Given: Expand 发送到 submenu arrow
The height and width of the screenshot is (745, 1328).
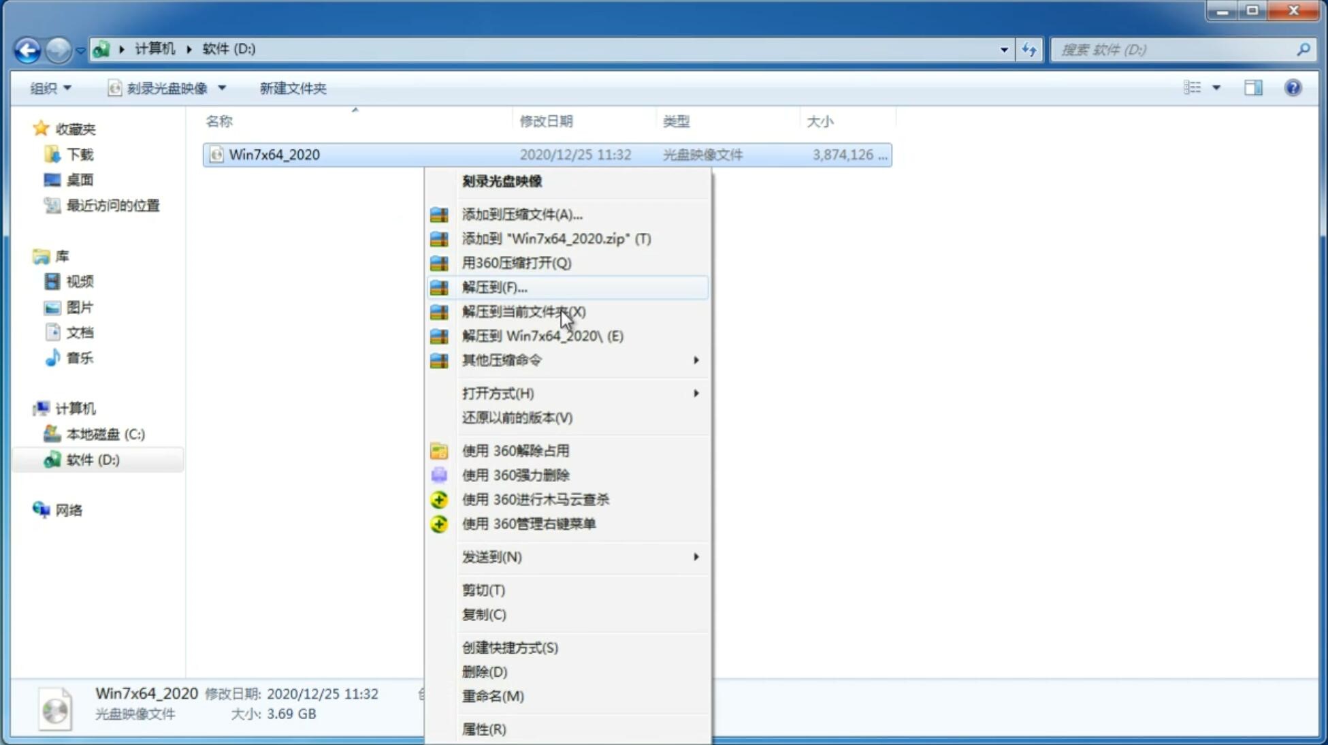Looking at the screenshot, I should [695, 557].
